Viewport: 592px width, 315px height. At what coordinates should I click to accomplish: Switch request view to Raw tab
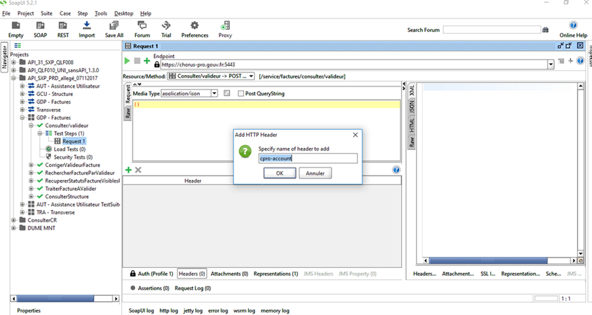click(x=128, y=113)
